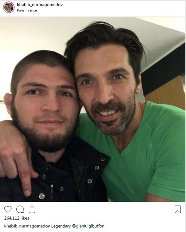Click the wooden door in photo background

click(165, 93)
